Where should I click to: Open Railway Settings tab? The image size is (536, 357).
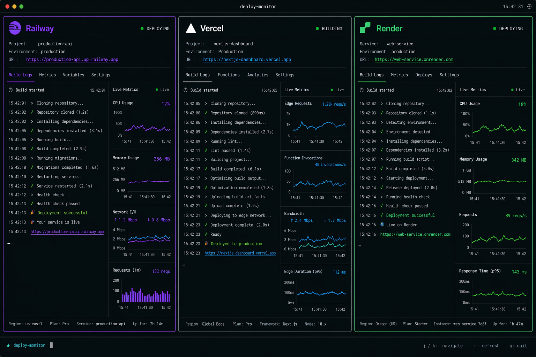100,75
